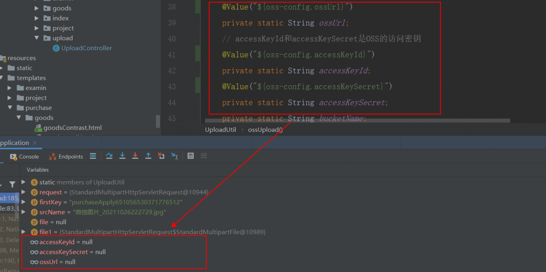Select goodsContrast.html file
The height and width of the screenshot is (272, 546).
(73, 128)
